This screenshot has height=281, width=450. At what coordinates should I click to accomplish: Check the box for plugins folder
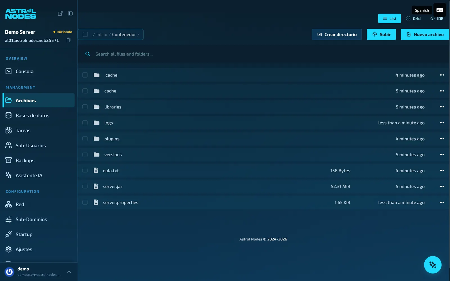[85, 139]
